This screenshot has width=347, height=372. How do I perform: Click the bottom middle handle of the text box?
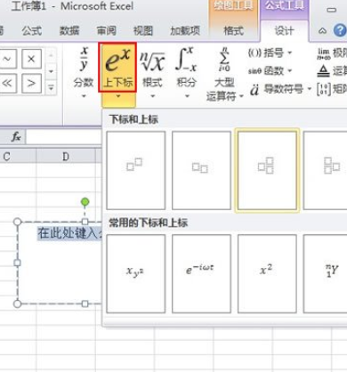click(85, 303)
